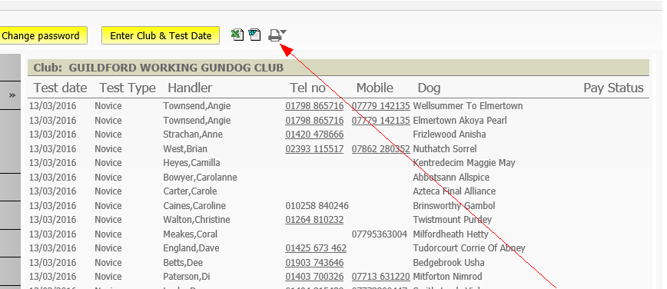667x289 pixels.
Task: Select handler Heyes,Camilla
Action: click(x=192, y=163)
